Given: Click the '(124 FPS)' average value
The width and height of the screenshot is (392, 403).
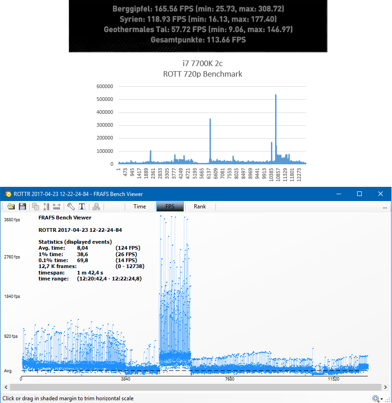Looking at the screenshot, I should pos(128,248).
